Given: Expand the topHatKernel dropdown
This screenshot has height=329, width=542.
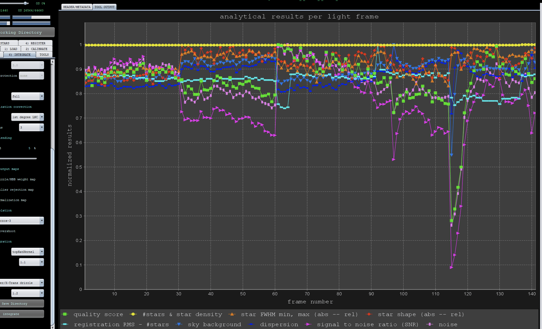Looking at the screenshot, I should click(27, 252).
